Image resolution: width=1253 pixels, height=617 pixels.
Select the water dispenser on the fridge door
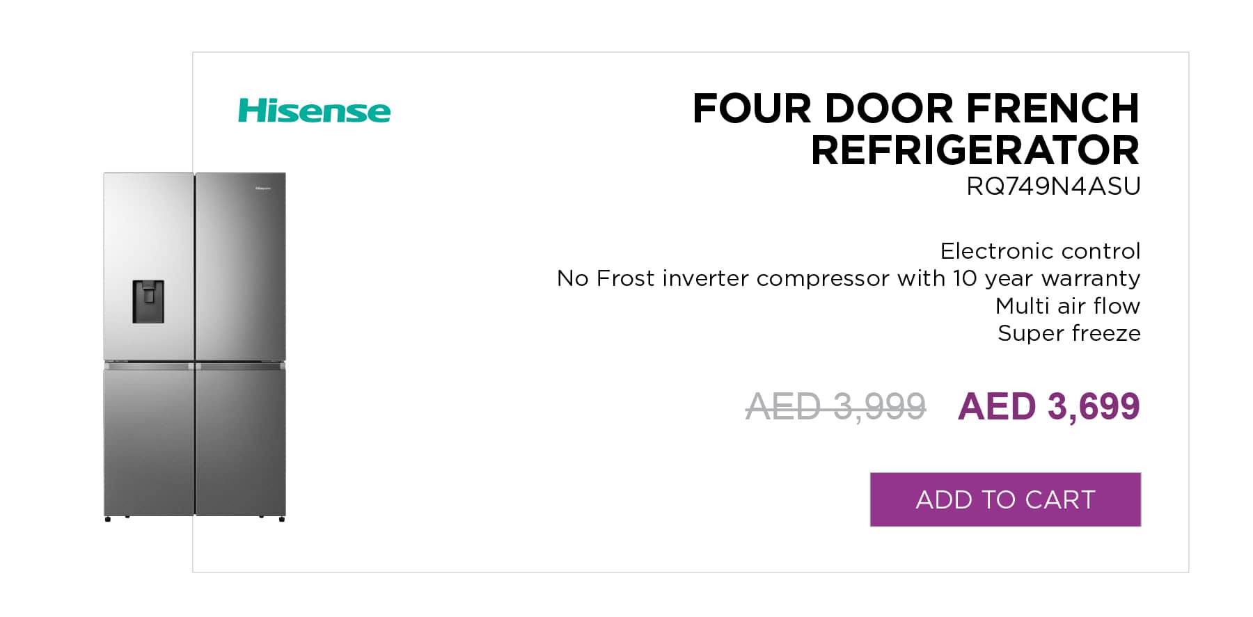click(148, 301)
